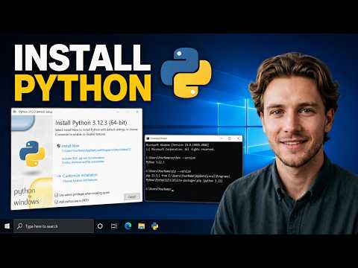Choose Install Now in Python setup

(x=70, y=146)
